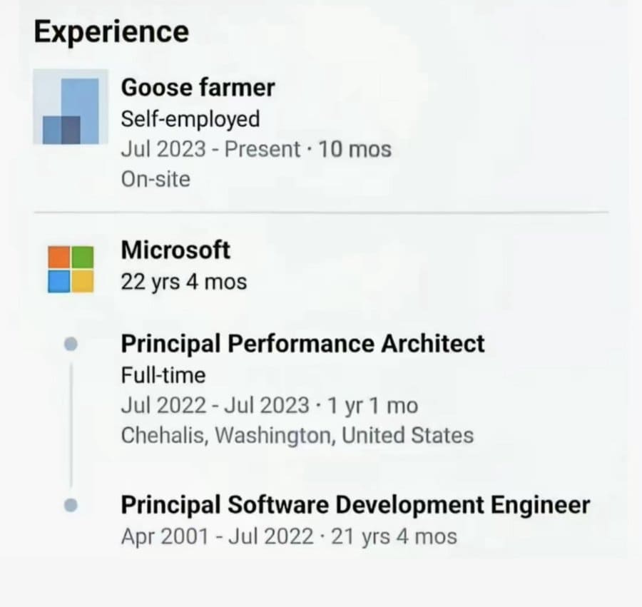Click the 22 yrs 4 mos tenure text
The height and width of the screenshot is (607, 642).
pos(184,282)
